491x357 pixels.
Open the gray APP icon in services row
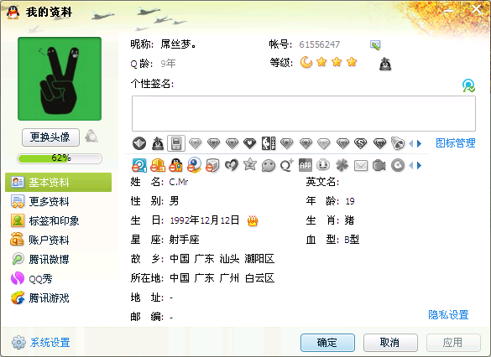point(306,165)
